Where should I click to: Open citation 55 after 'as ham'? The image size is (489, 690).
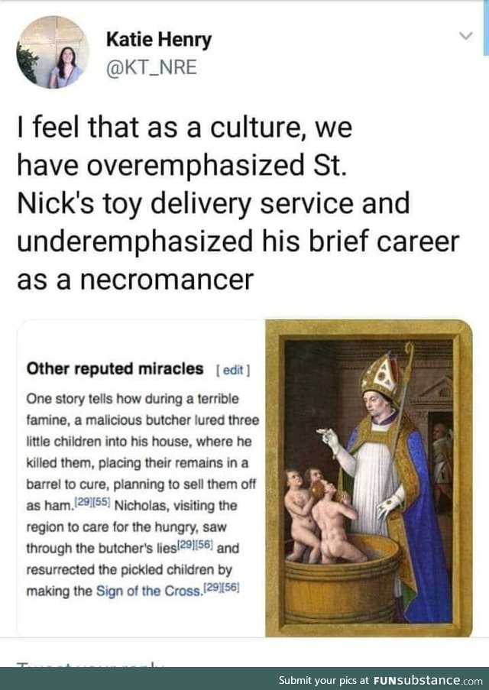click(x=102, y=502)
